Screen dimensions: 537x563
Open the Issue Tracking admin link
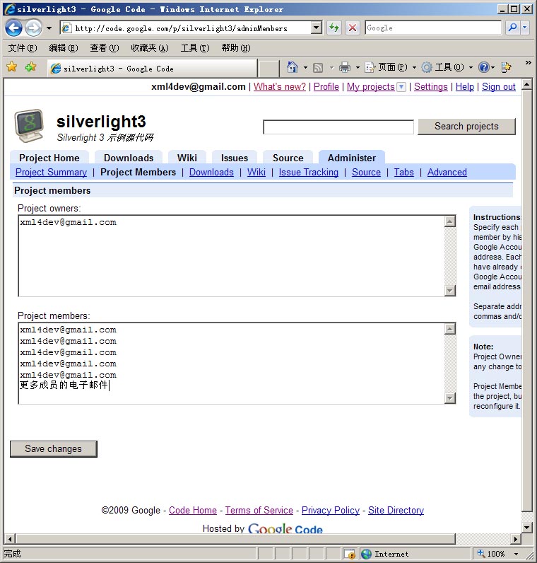[309, 172]
